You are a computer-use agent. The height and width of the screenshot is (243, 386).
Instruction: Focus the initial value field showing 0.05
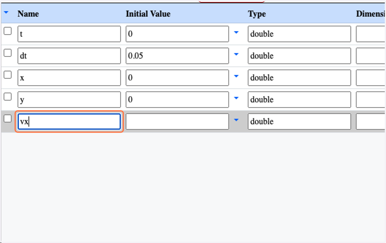[177, 56]
